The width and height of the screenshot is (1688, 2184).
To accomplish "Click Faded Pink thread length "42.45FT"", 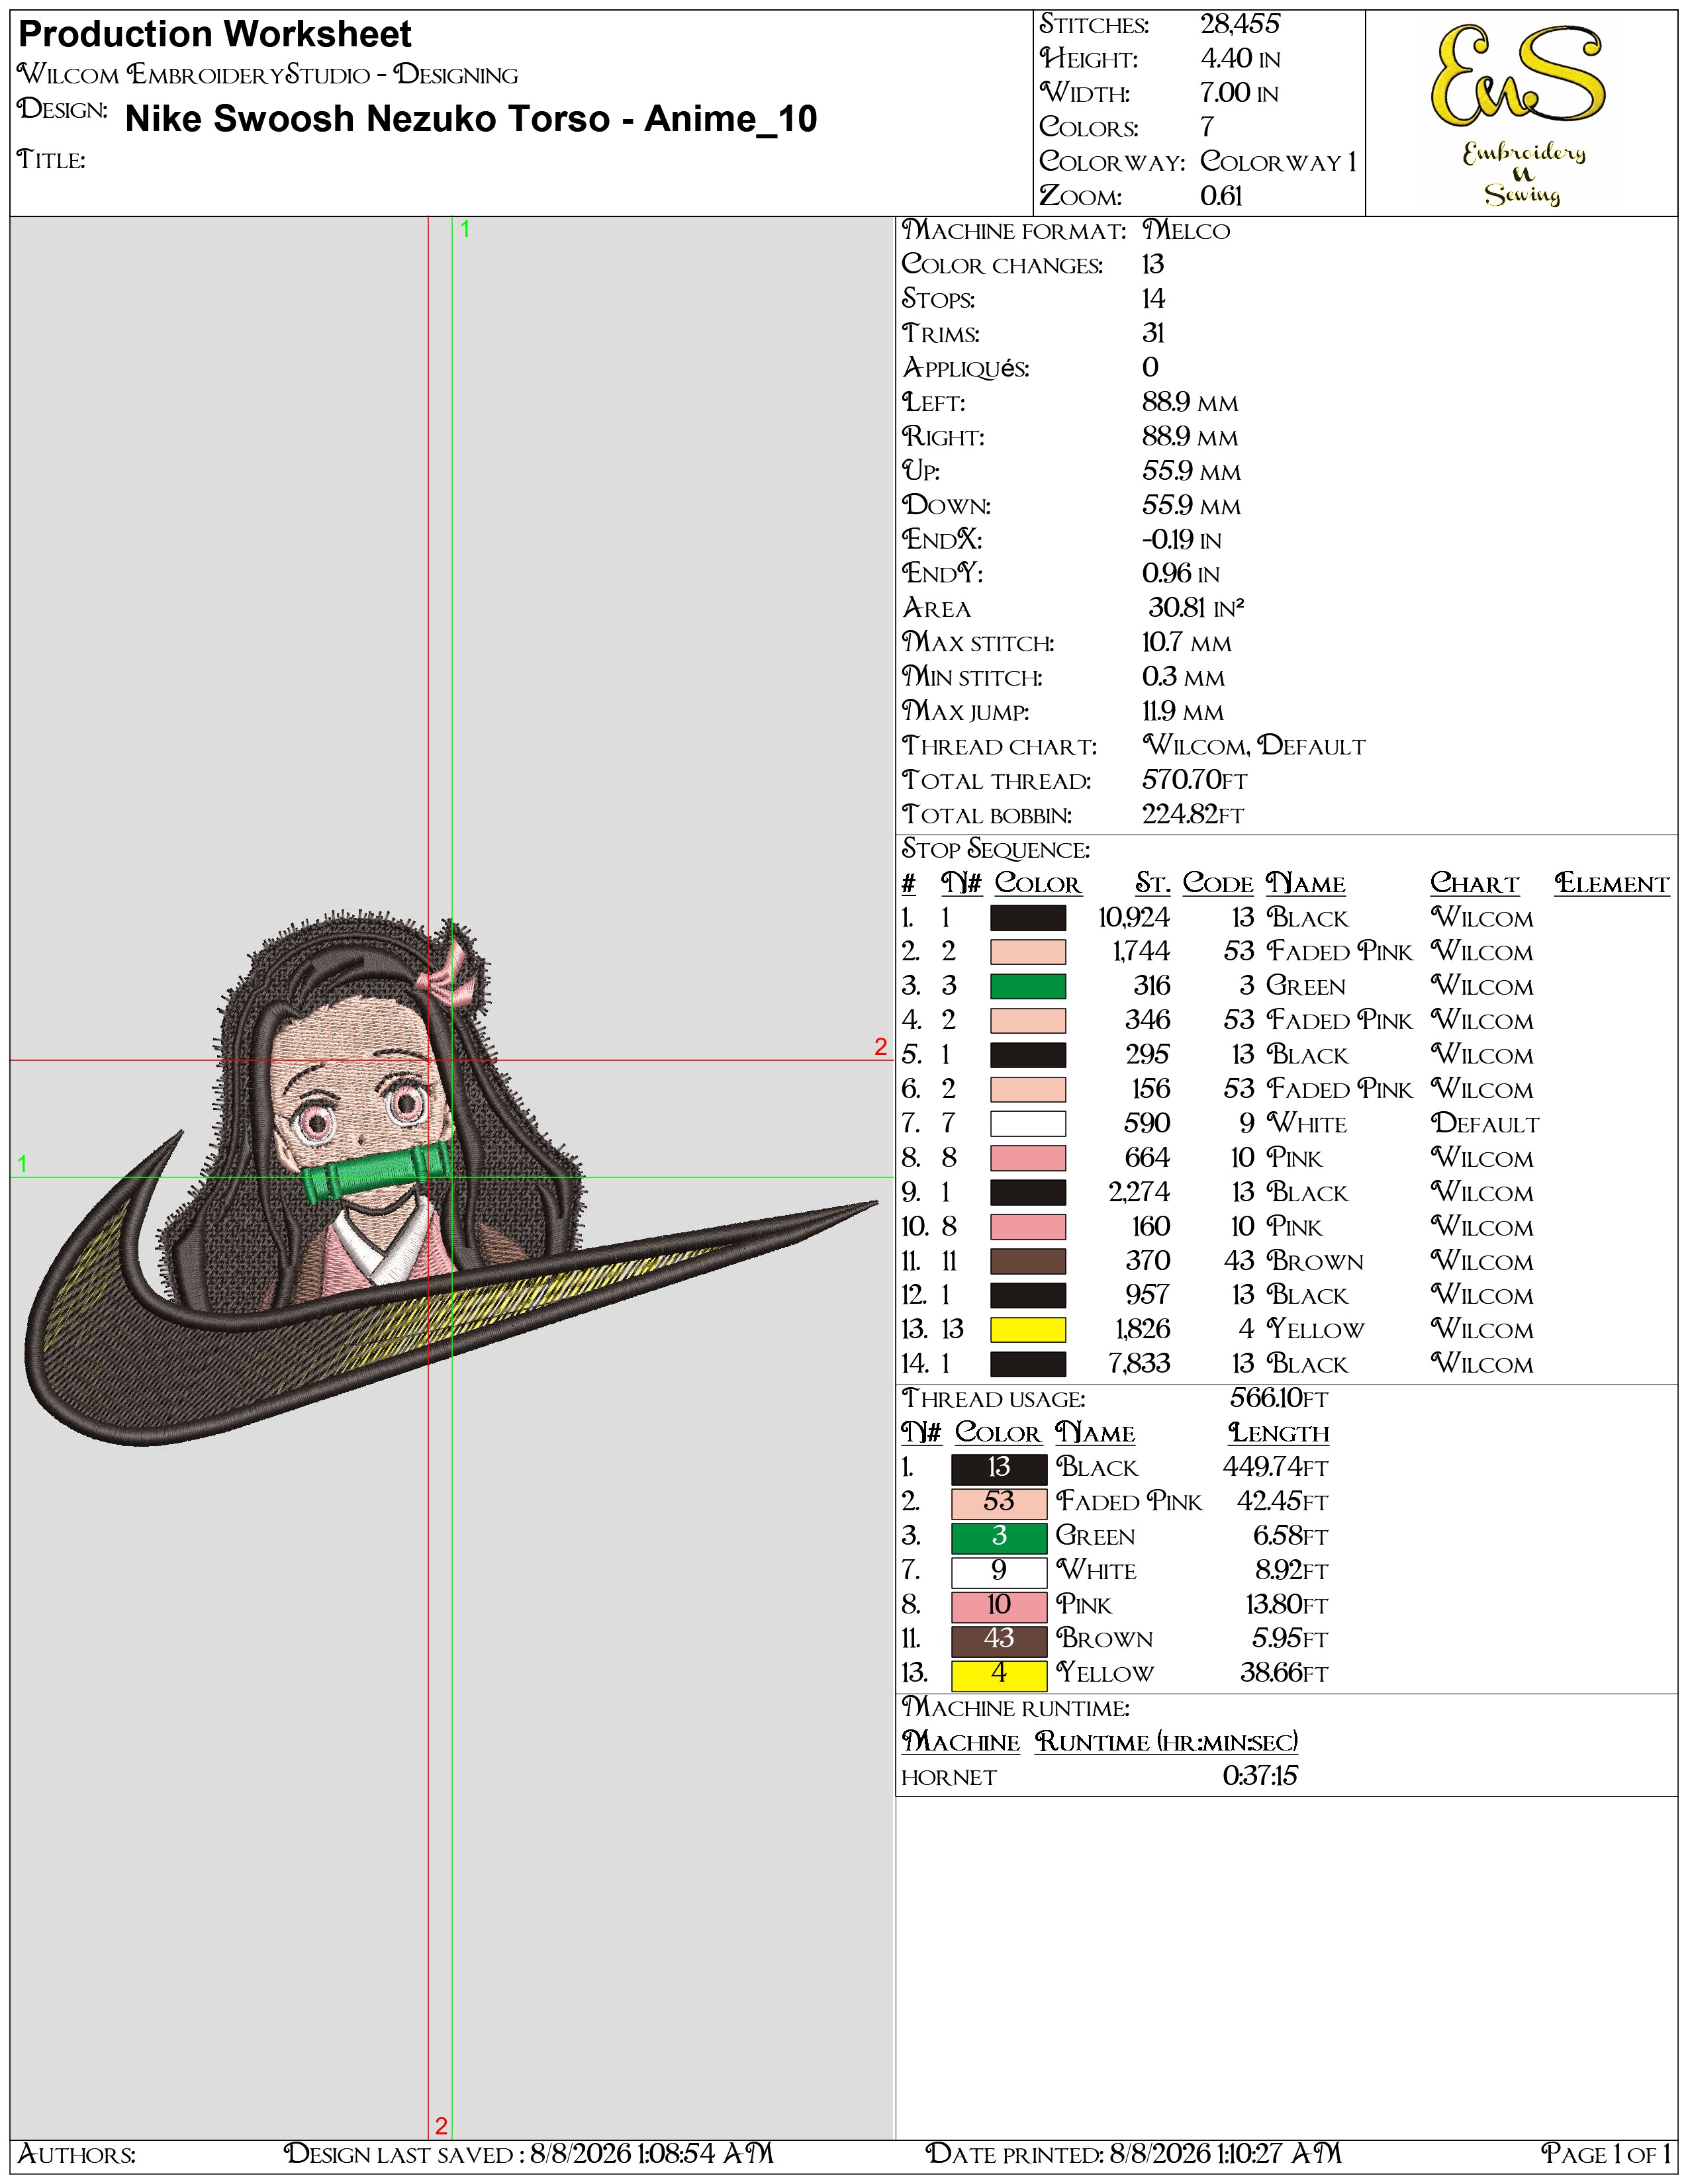I will pos(1283,1502).
